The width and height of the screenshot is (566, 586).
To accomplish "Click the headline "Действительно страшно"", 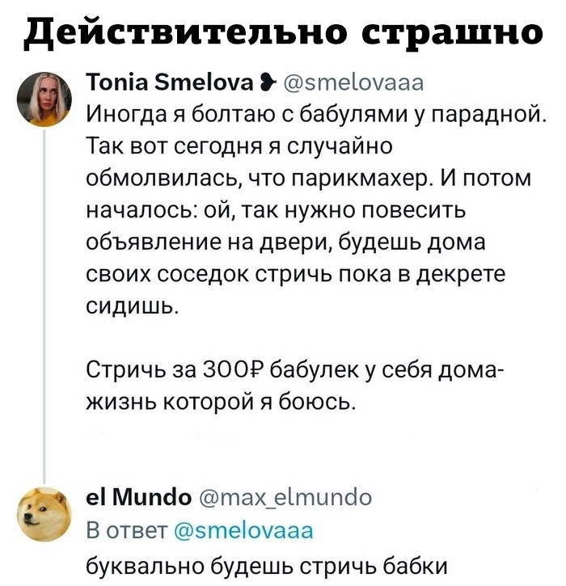I will click(x=282, y=32).
